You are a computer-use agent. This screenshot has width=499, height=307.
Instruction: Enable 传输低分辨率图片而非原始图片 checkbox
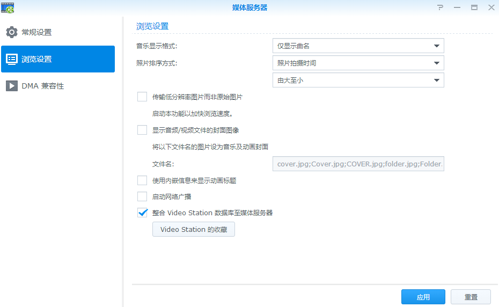[x=142, y=97]
